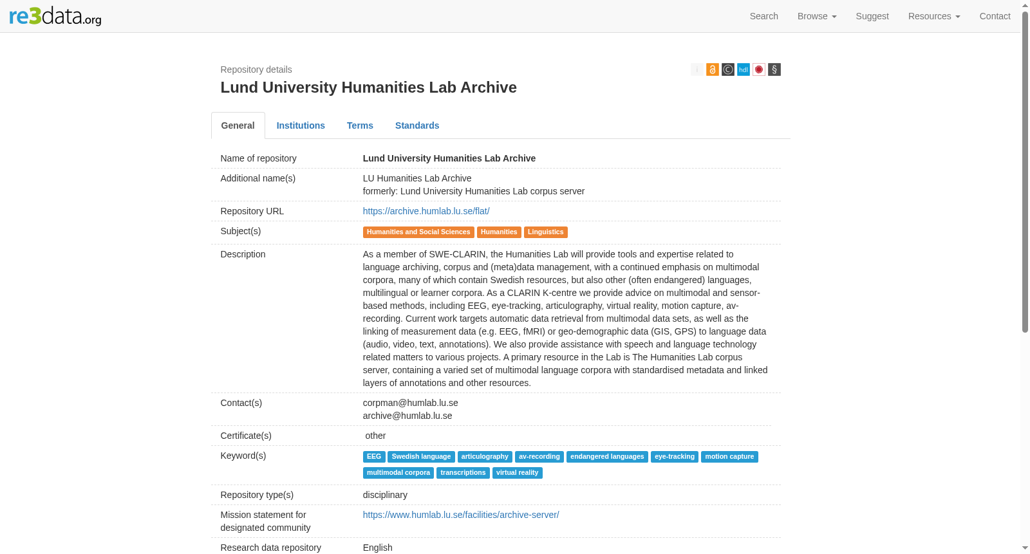
Task: Click the av-recording keyword tag
Action: [x=539, y=457]
